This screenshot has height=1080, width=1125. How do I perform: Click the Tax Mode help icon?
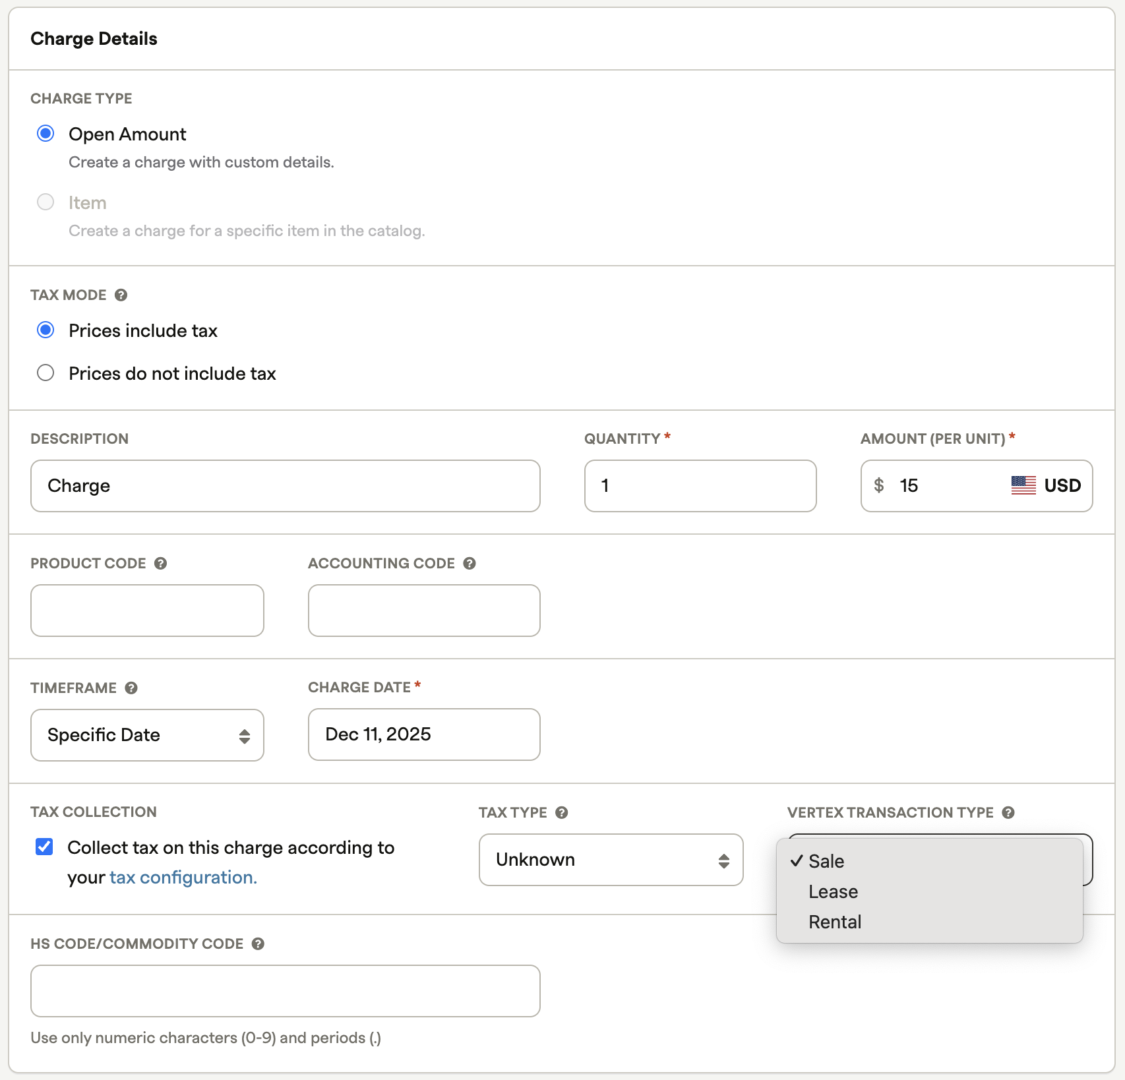tap(121, 295)
